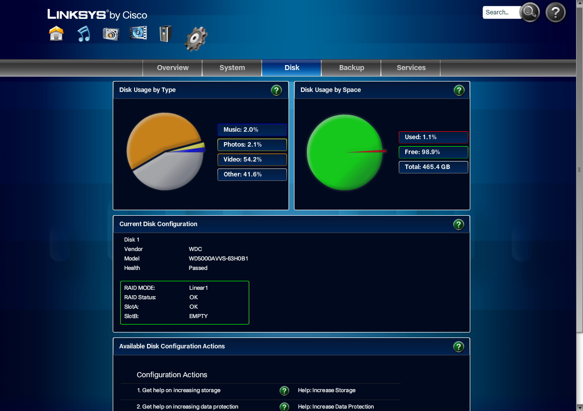
Task: Click the Photos: 2.1% legend entry
Action: (x=252, y=145)
